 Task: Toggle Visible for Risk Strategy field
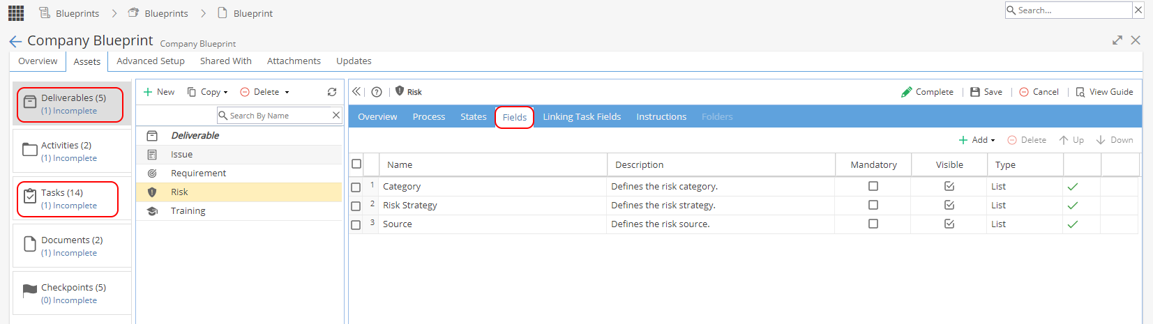pos(949,205)
